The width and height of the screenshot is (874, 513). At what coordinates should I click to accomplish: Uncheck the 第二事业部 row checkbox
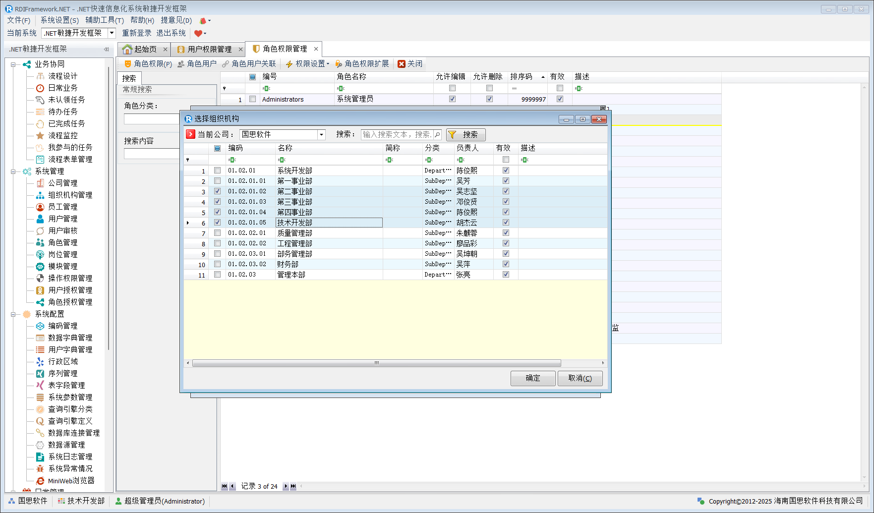pyautogui.click(x=217, y=191)
